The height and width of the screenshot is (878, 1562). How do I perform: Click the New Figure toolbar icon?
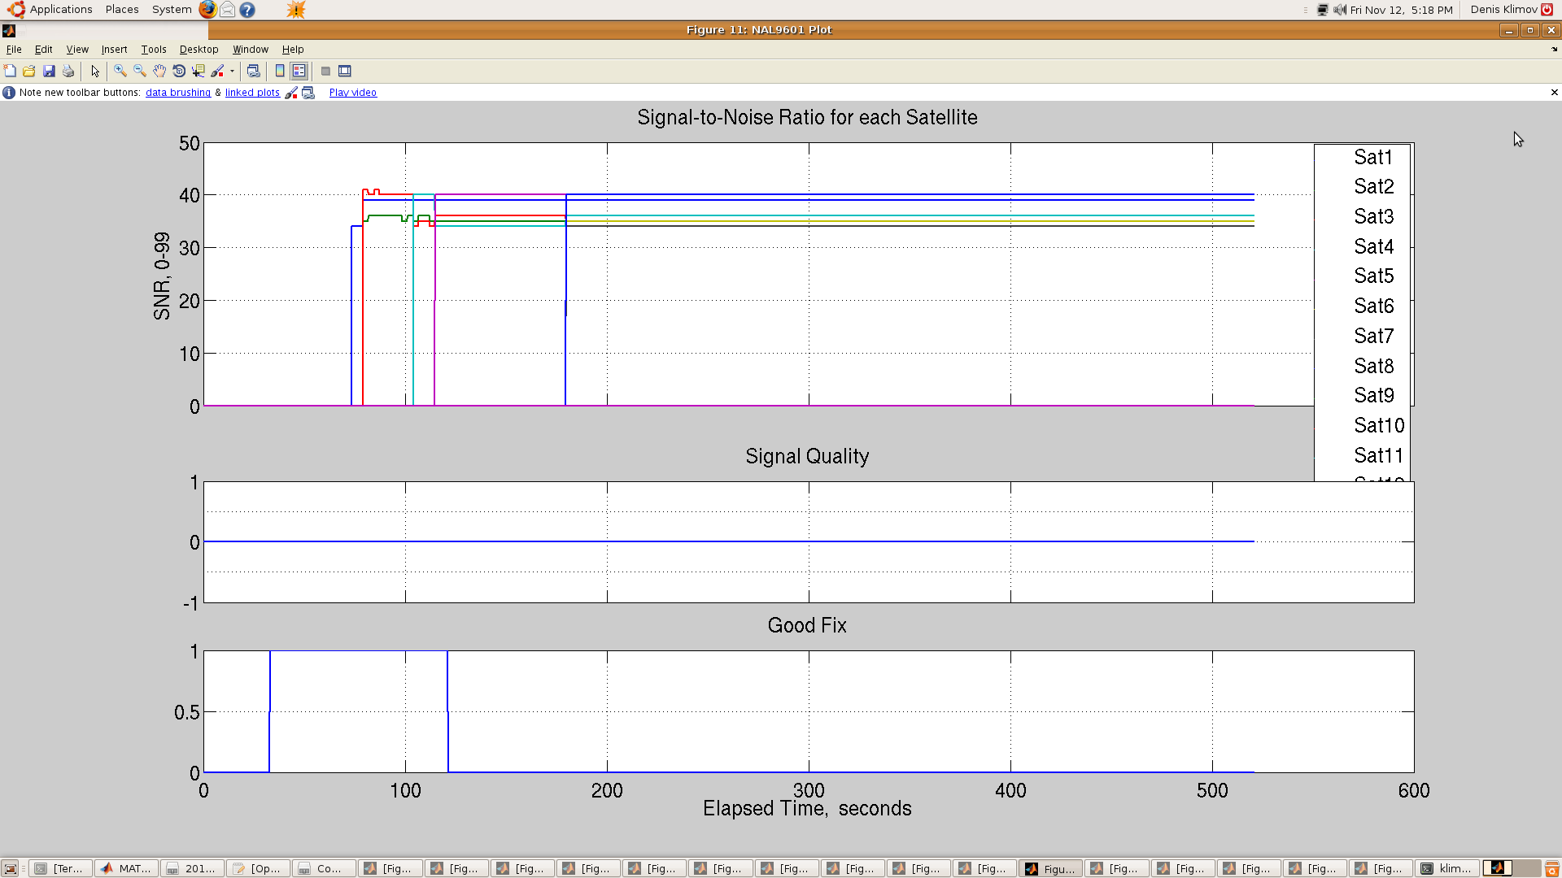[x=10, y=72]
